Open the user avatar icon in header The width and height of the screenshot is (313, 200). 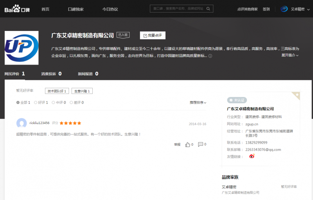point(284,9)
